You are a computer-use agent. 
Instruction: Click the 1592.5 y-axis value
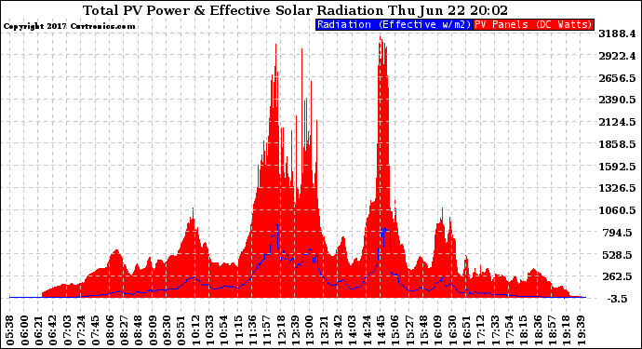tap(617, 167)
